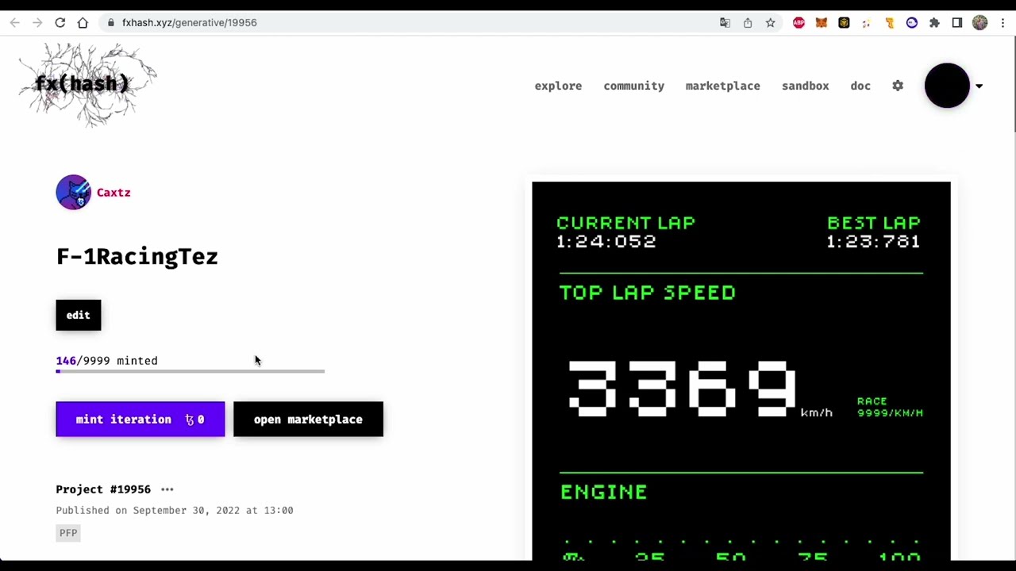Open Caxtz's profile avatar
The image size is (1016, 571).
73,192
